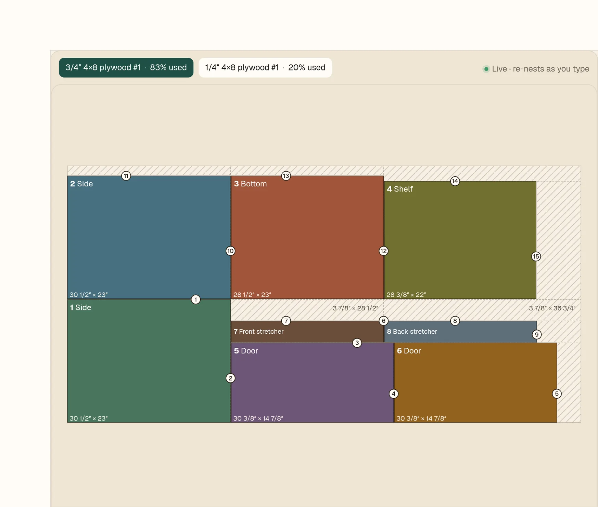Select the '3 Bottom' panel
The image size is (598, 507).
pos(307,237)
